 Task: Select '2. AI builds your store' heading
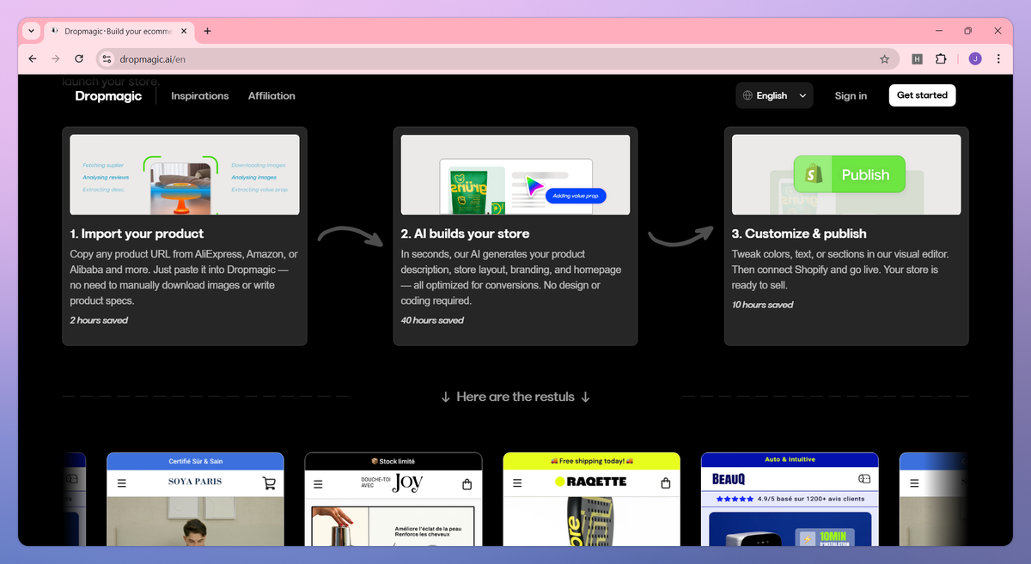pos(465,233)
